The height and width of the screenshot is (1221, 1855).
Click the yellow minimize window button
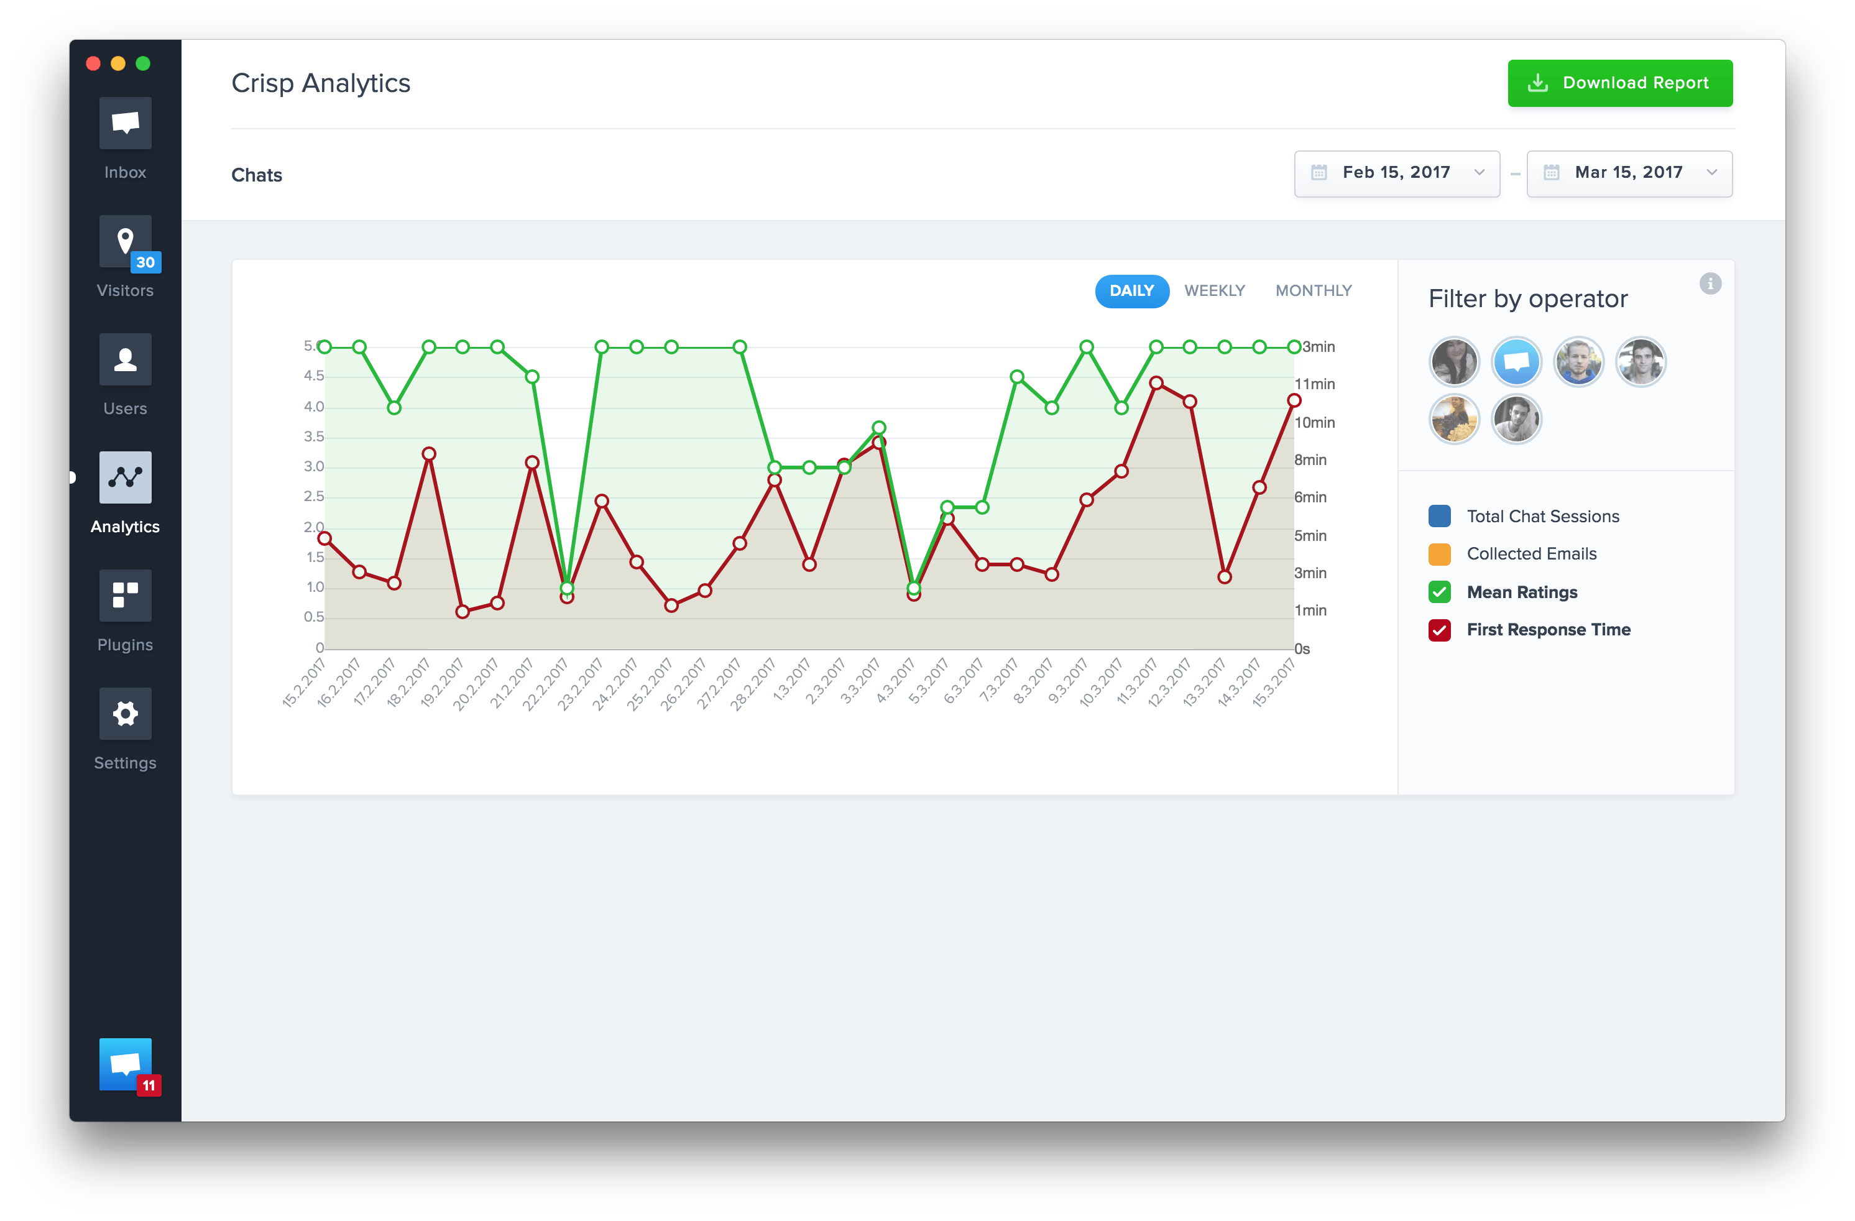[119, 63]
